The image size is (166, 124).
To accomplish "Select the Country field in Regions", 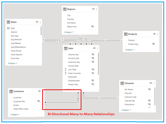I will 70,19.
